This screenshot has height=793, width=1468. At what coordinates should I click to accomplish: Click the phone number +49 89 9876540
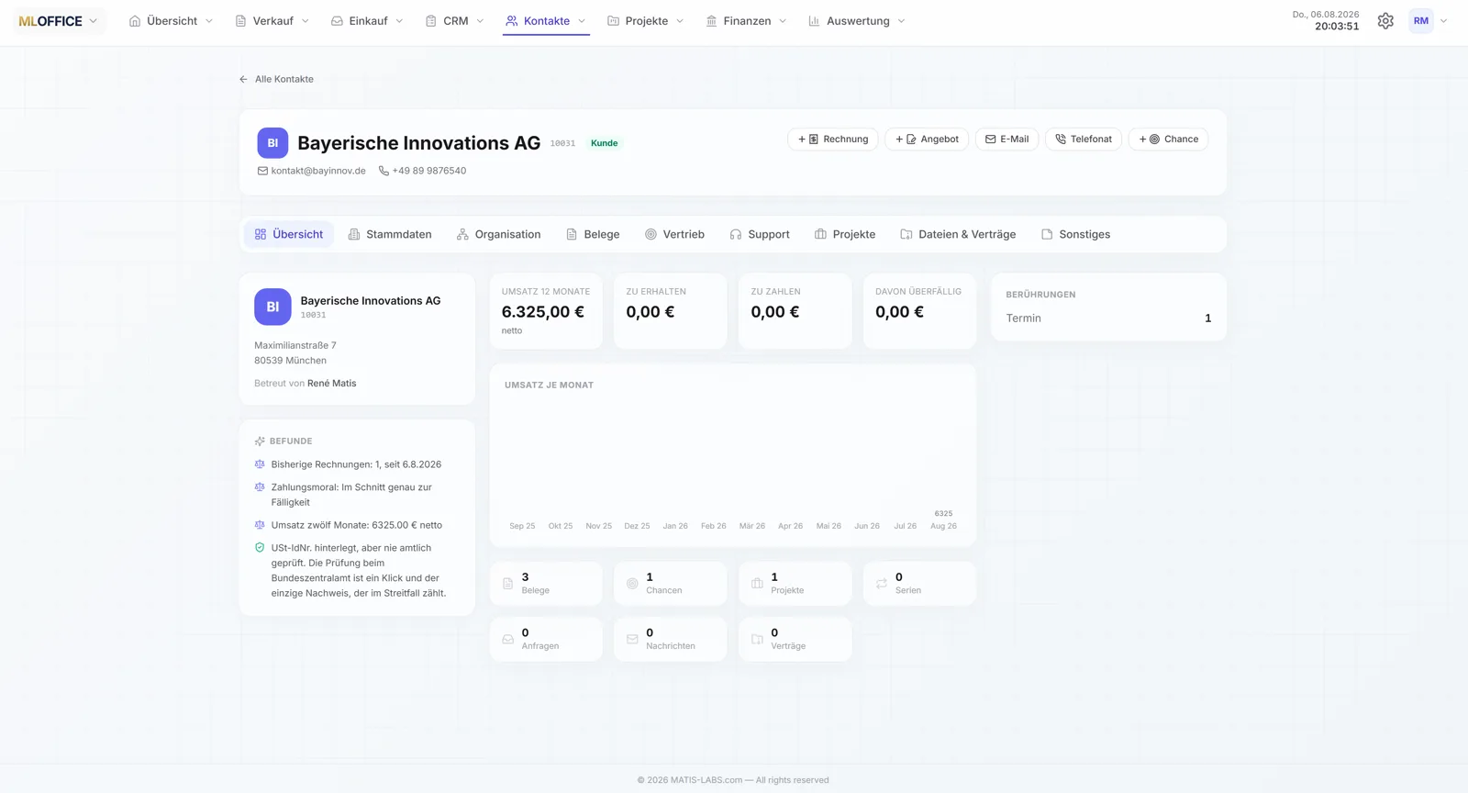429,171
